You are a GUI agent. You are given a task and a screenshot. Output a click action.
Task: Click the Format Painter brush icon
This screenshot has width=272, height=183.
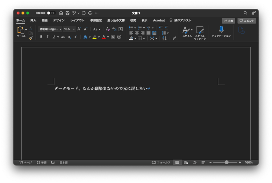click(30, 38)
